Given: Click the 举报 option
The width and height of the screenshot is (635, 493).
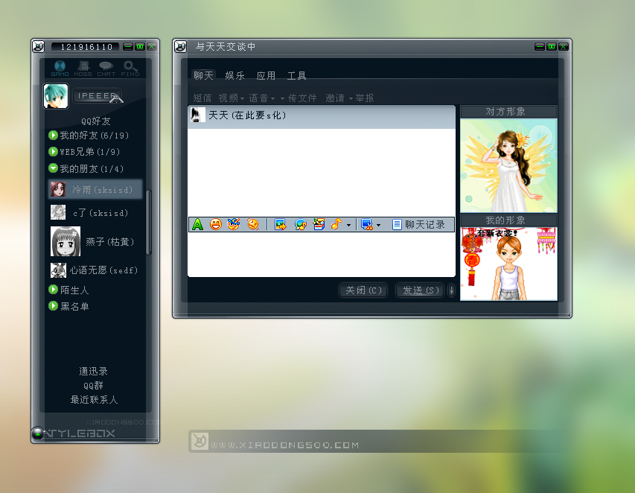Looking at the screenshot, I should (365, 98).
